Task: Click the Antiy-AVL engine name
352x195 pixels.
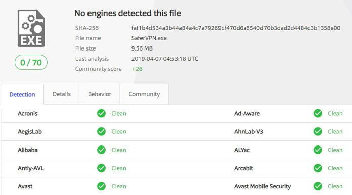Action: click(31, 168)
